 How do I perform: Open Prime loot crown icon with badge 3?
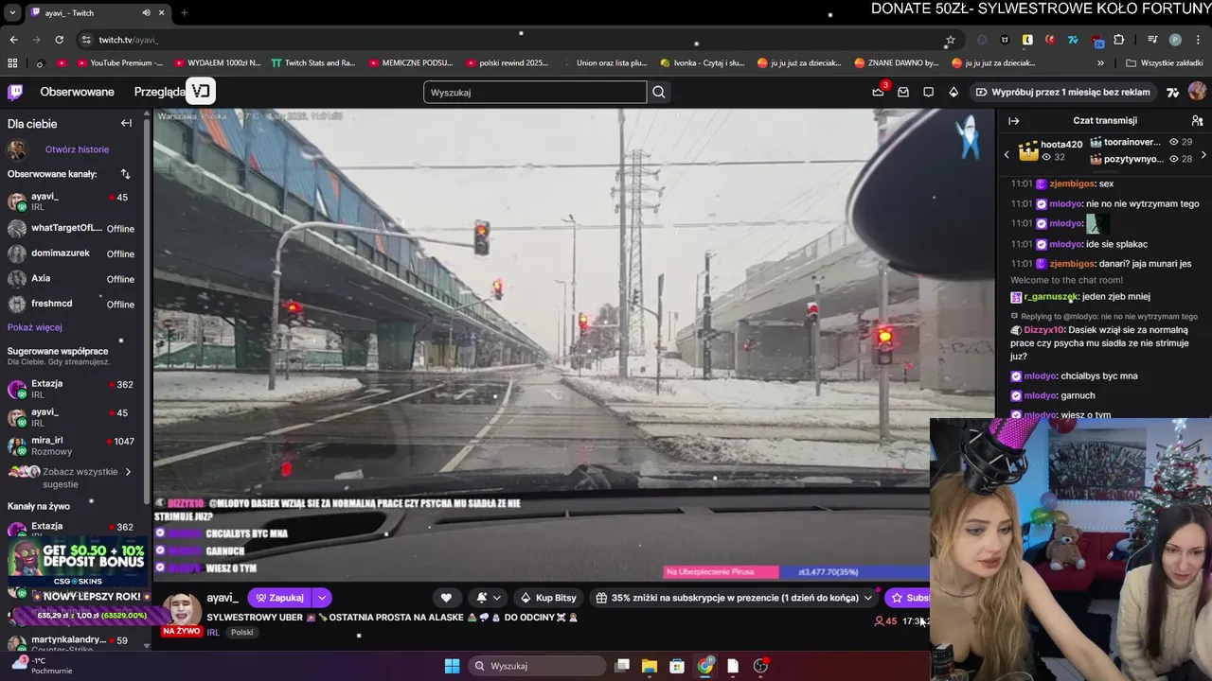click(878, 92)
